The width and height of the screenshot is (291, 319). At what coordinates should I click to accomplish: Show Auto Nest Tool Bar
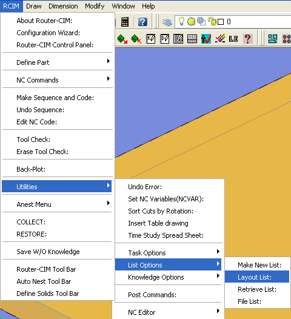(57, 281)
